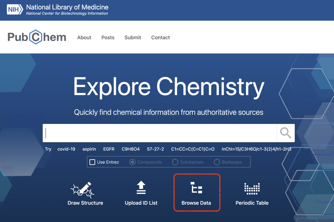Select the BioAssays radio button
The width and height of the screenshot is (334, 222).
pyautogui.click(x=217, y=162)
